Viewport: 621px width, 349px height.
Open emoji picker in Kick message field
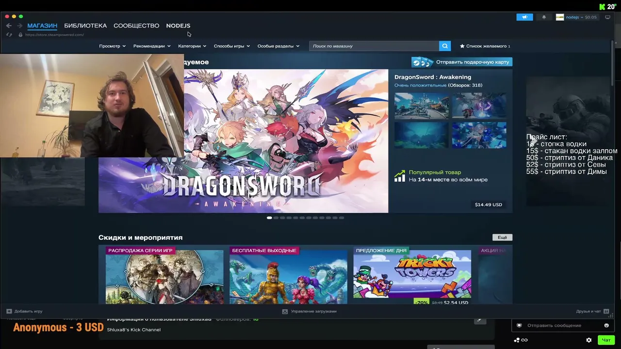[x=606, y=325]
